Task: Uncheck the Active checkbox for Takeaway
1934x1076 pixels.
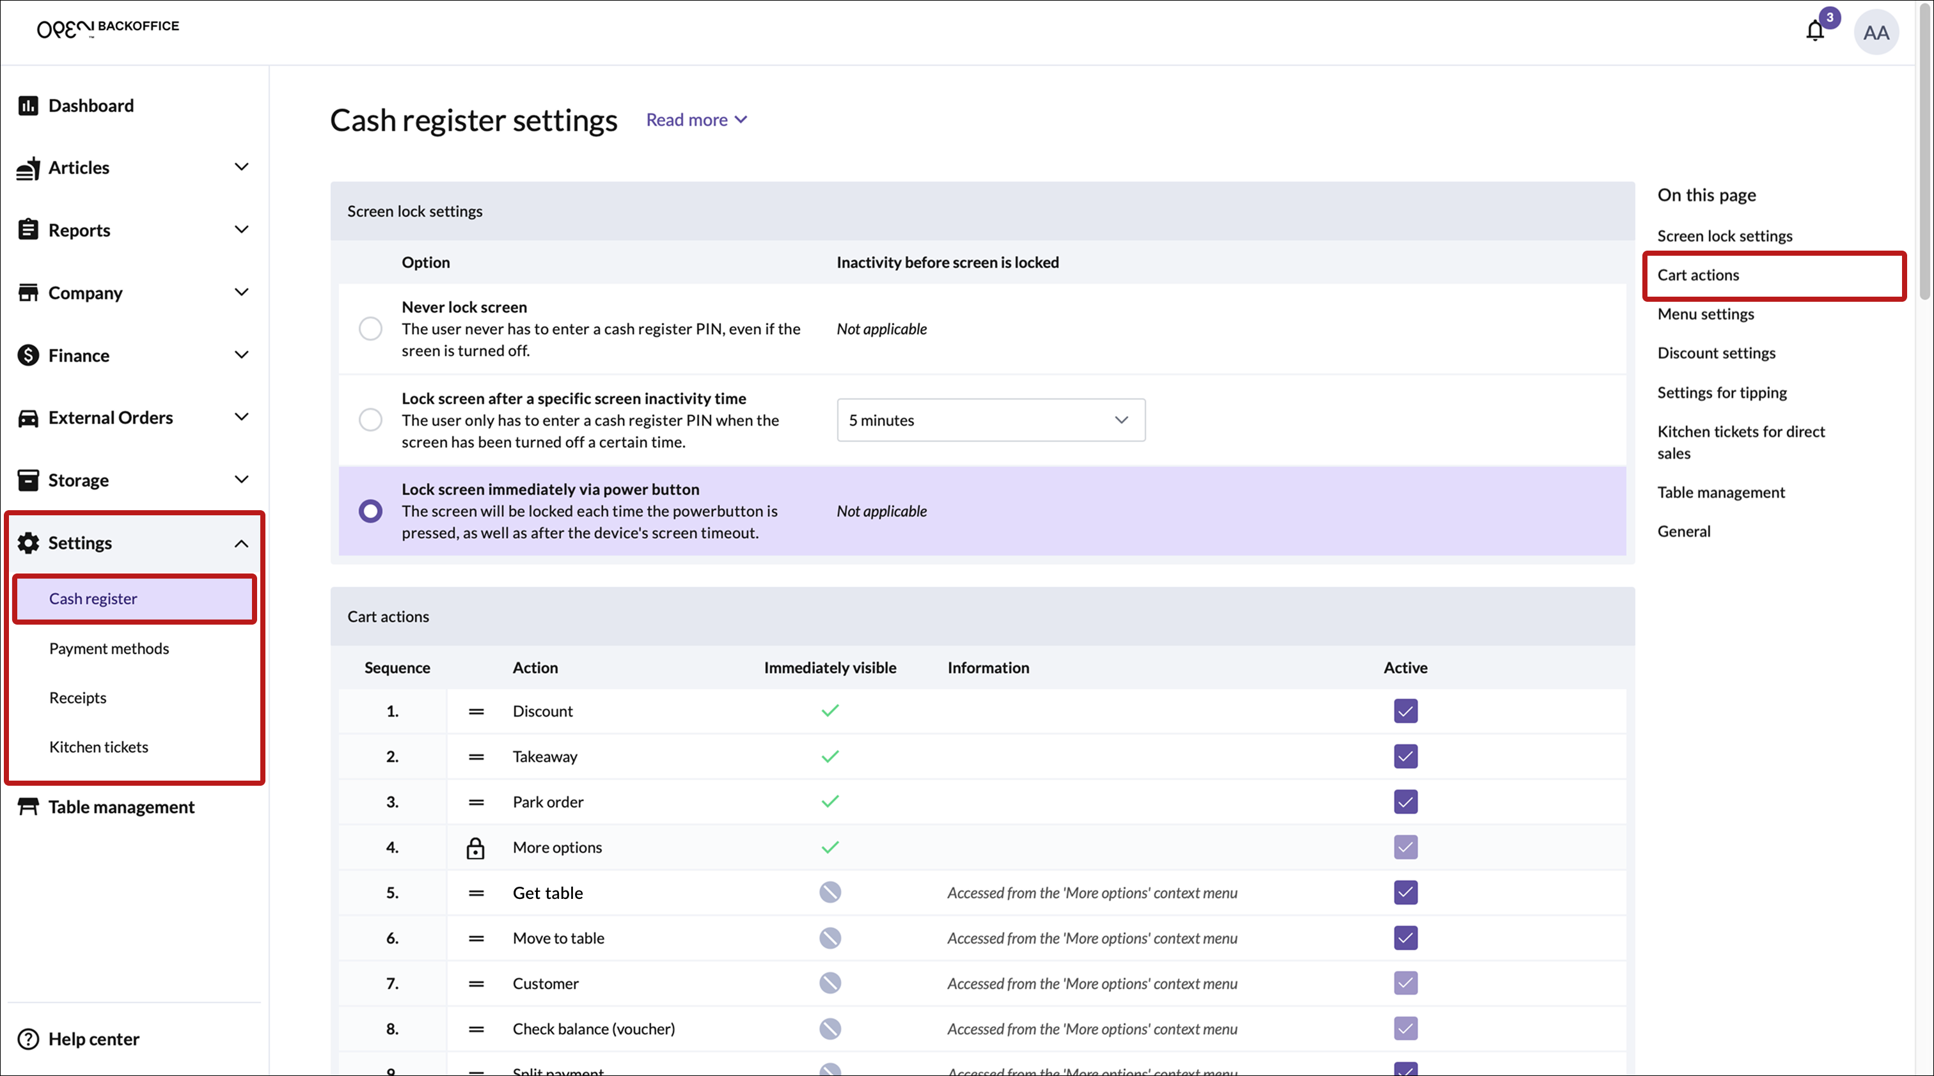Action: tap(1406, 756)
